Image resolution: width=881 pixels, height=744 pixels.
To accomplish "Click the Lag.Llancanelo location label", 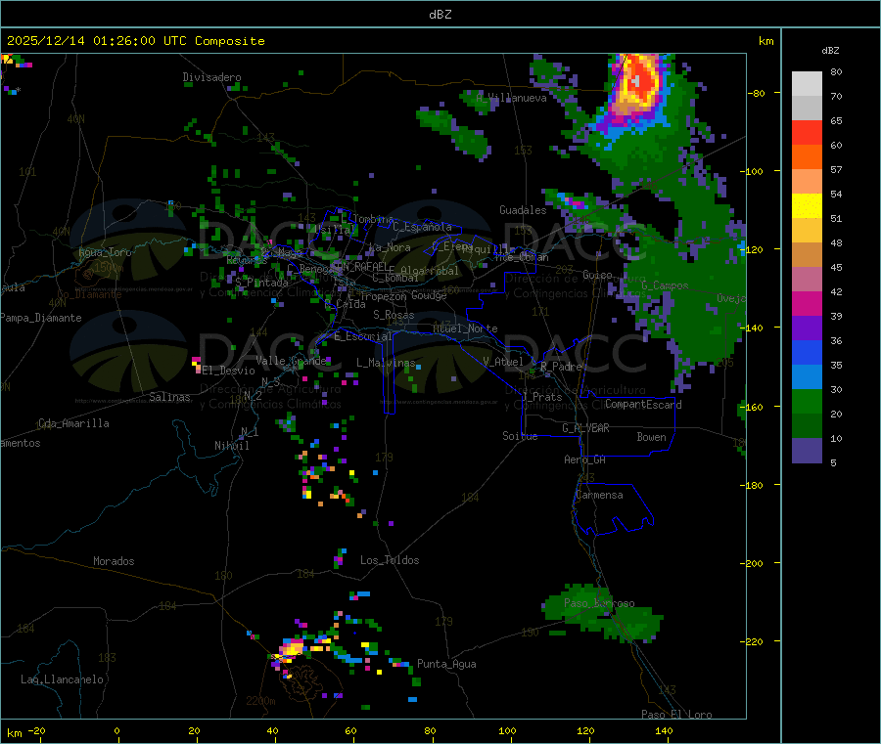I will (62, 679).
